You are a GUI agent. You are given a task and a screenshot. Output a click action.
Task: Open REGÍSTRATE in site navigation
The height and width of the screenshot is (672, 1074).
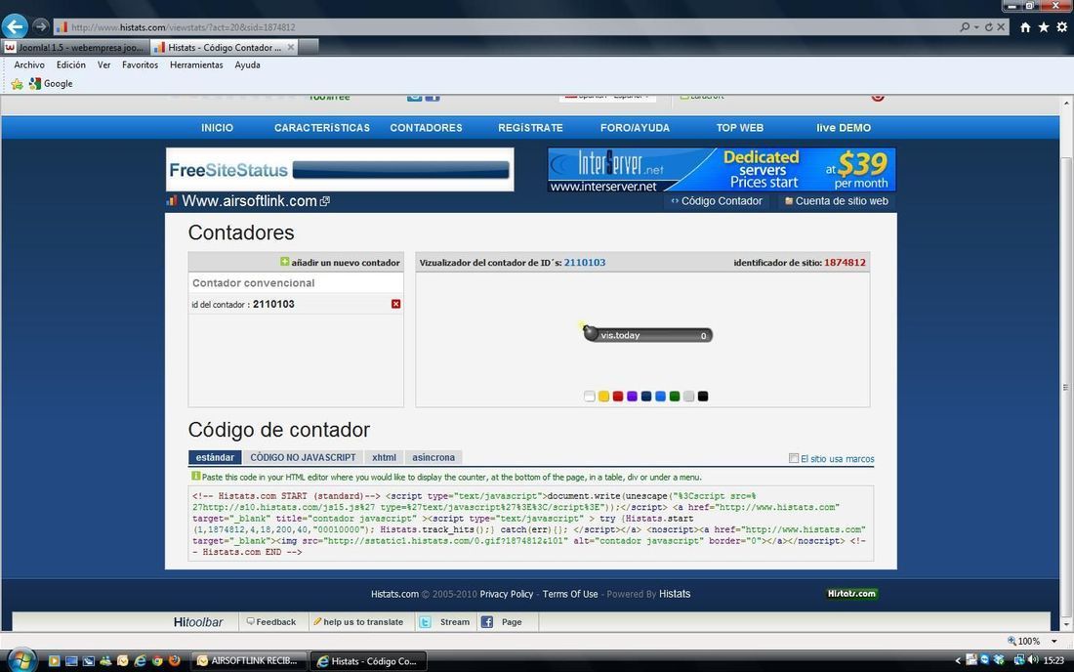[531, 128]
